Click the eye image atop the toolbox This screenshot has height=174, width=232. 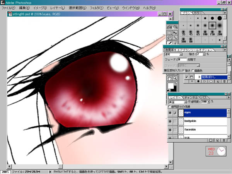pyautogui.click(x=172, y=27)
